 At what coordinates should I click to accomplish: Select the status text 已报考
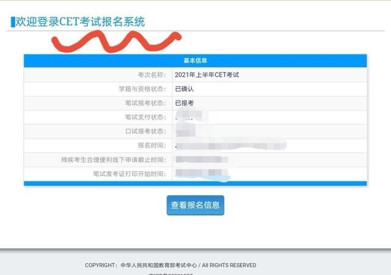[x=185, y=103]
